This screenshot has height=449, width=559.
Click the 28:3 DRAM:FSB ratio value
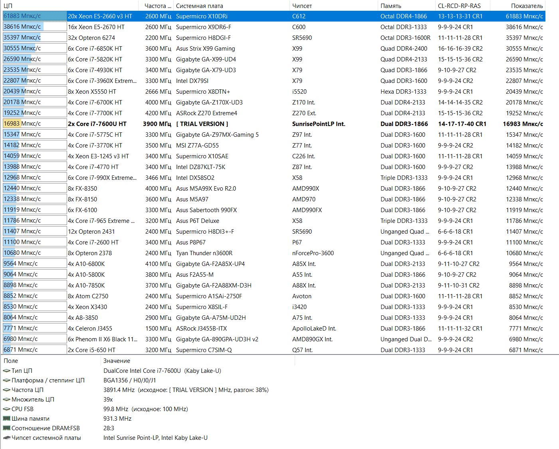pyautogui.click(x=109, y=428)
